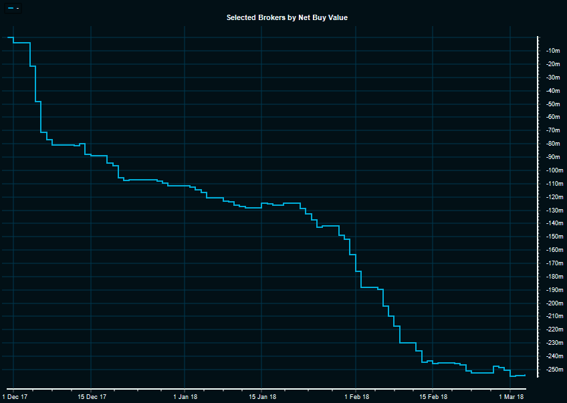Viewport: 567px width, 403px height.
Task: Select the '15 Jan 18' x-axis label
Action: 263,396
